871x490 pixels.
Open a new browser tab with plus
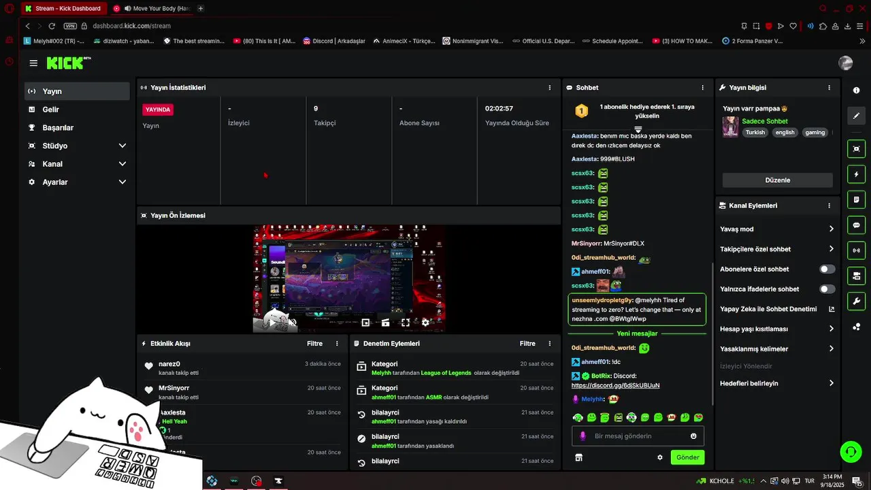(200, 8)
